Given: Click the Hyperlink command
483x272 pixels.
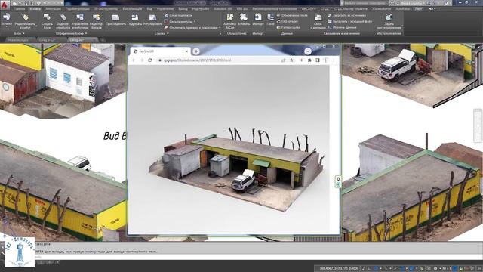Looking at the screenshot, I should (x=288, y=27).
